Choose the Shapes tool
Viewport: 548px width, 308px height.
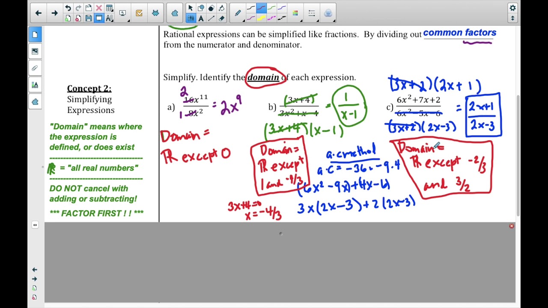point(201,8)
